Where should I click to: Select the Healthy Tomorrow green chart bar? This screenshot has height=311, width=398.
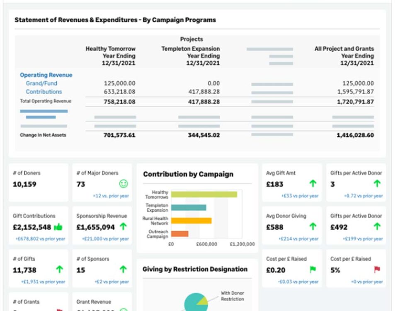coord(204,194)
